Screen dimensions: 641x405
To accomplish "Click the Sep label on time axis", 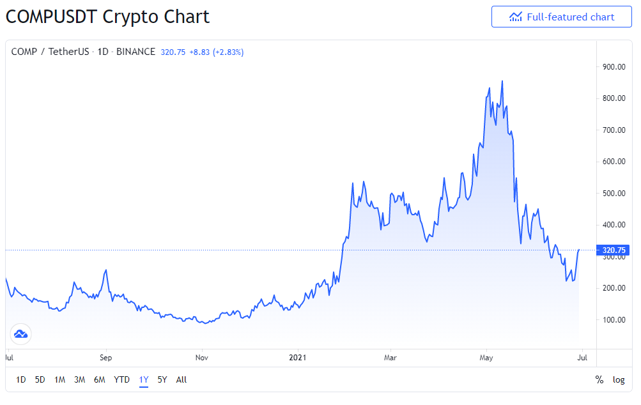I will [x=105, y=358].
